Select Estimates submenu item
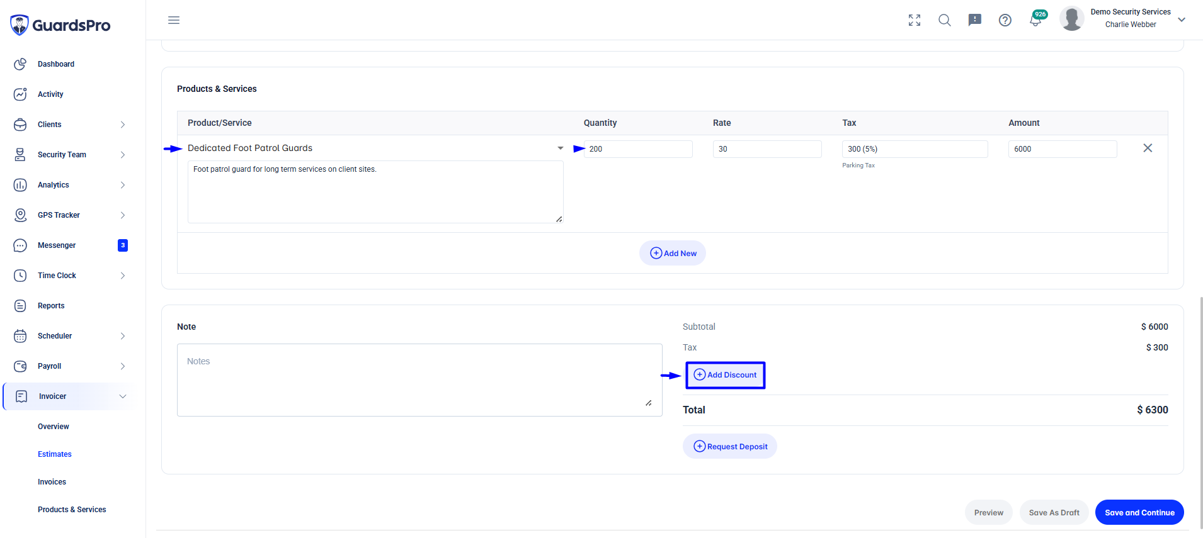This screenshot has width=1203, height=538. [55, 454]
